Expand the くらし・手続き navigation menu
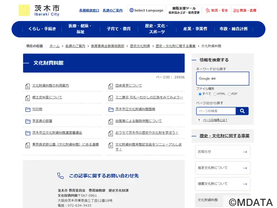Image resolution: width=277 pixels, height=208 pixels. coord(42,29)
